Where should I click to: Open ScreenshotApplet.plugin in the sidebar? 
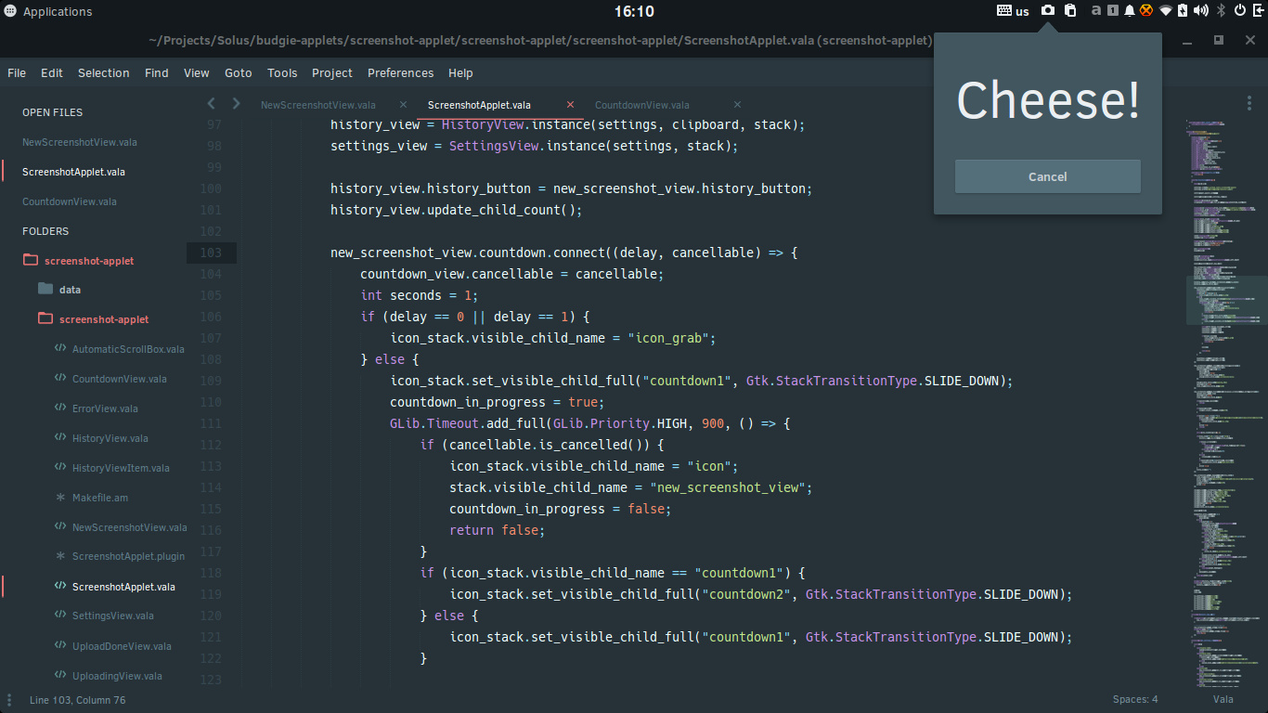pyautogui.click(x=128, y=556)
